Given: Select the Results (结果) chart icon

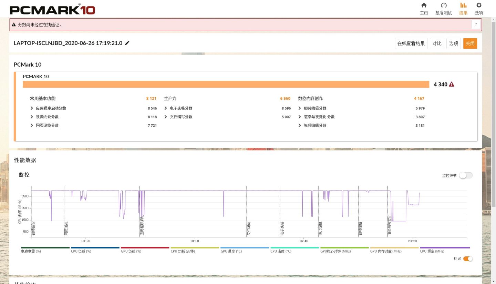Looking at the screenshot, I should point(463,6).
